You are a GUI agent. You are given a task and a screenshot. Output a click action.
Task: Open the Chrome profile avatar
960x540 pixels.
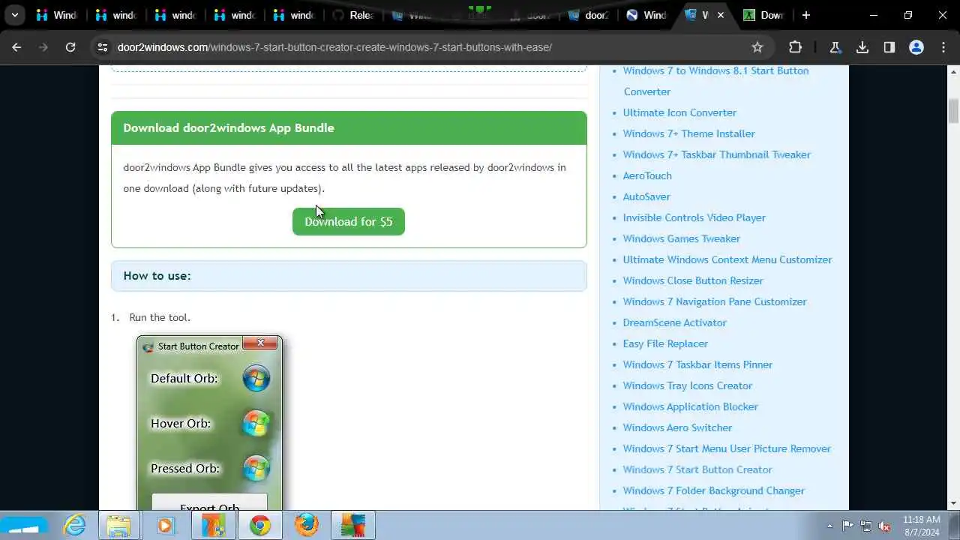916,47
